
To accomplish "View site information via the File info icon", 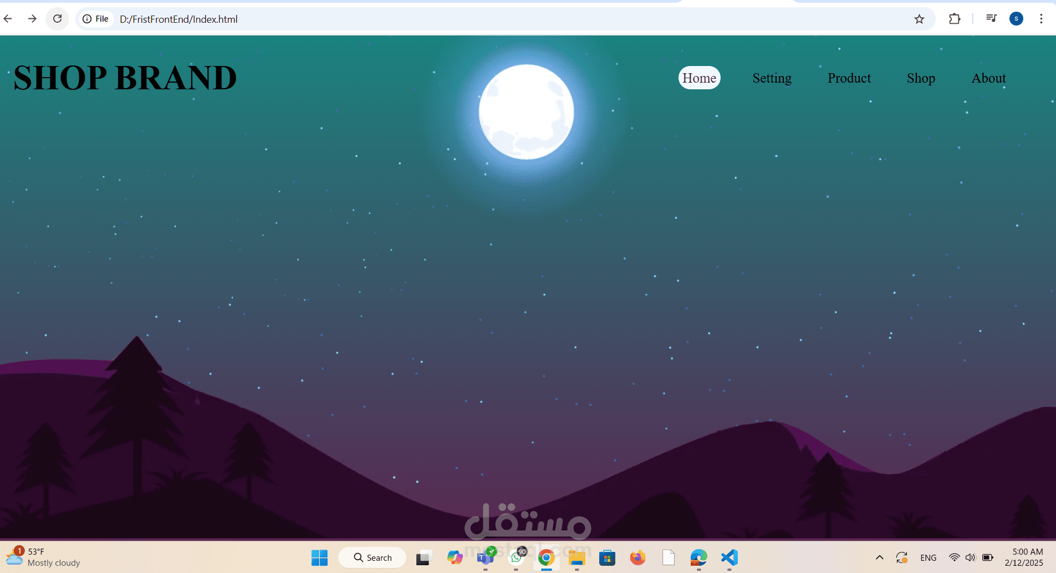I will 95,19.
